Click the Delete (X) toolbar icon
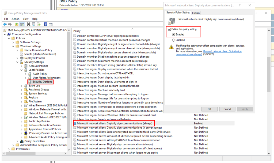The image size is (274, 163). click(29, 24)
